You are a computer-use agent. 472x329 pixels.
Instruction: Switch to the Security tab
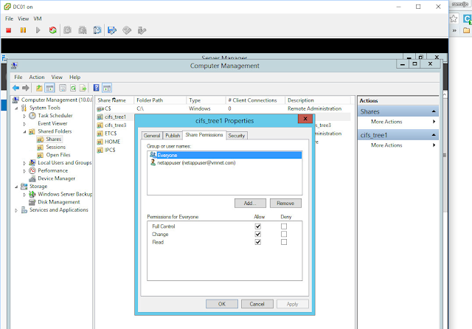(236, 136)
